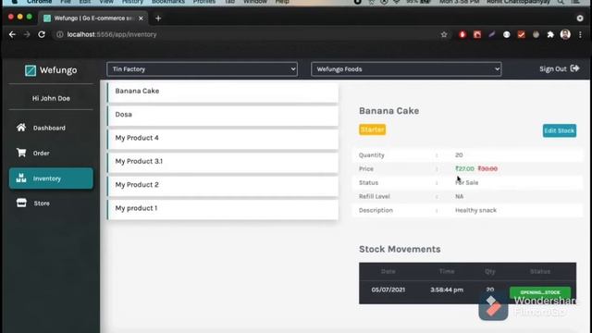This screenshot has width=592, height=333.
Task: Open a new browser tab
Action: (158, 18)
